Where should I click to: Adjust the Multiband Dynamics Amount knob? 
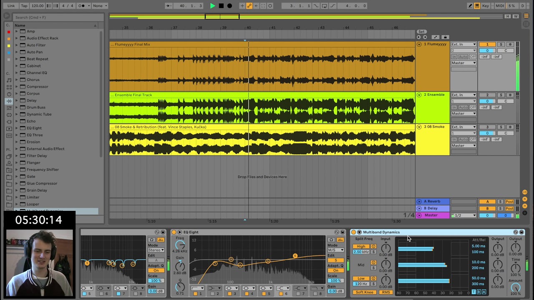coord(516,287)
